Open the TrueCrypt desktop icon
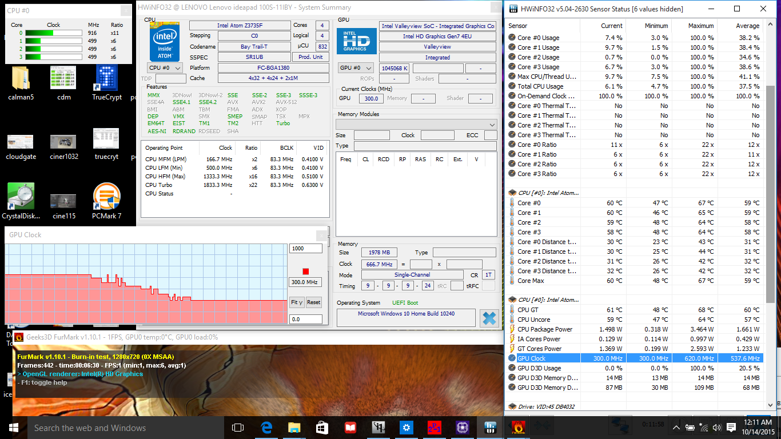 pyautogui.click(x=106, y=78)
